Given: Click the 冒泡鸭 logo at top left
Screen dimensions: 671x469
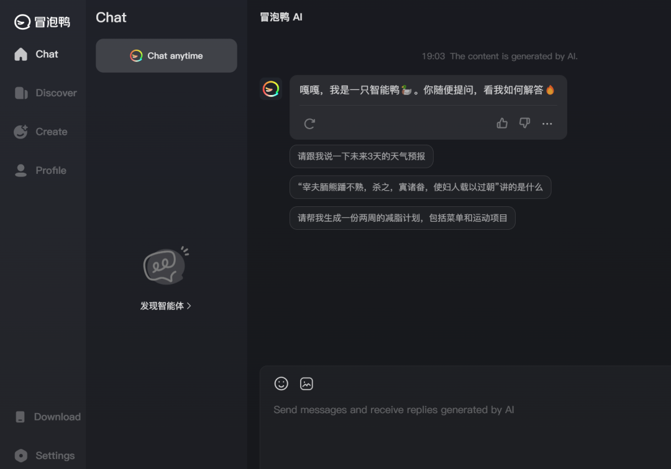Looking at the screenshot, I should coord(42,22).
